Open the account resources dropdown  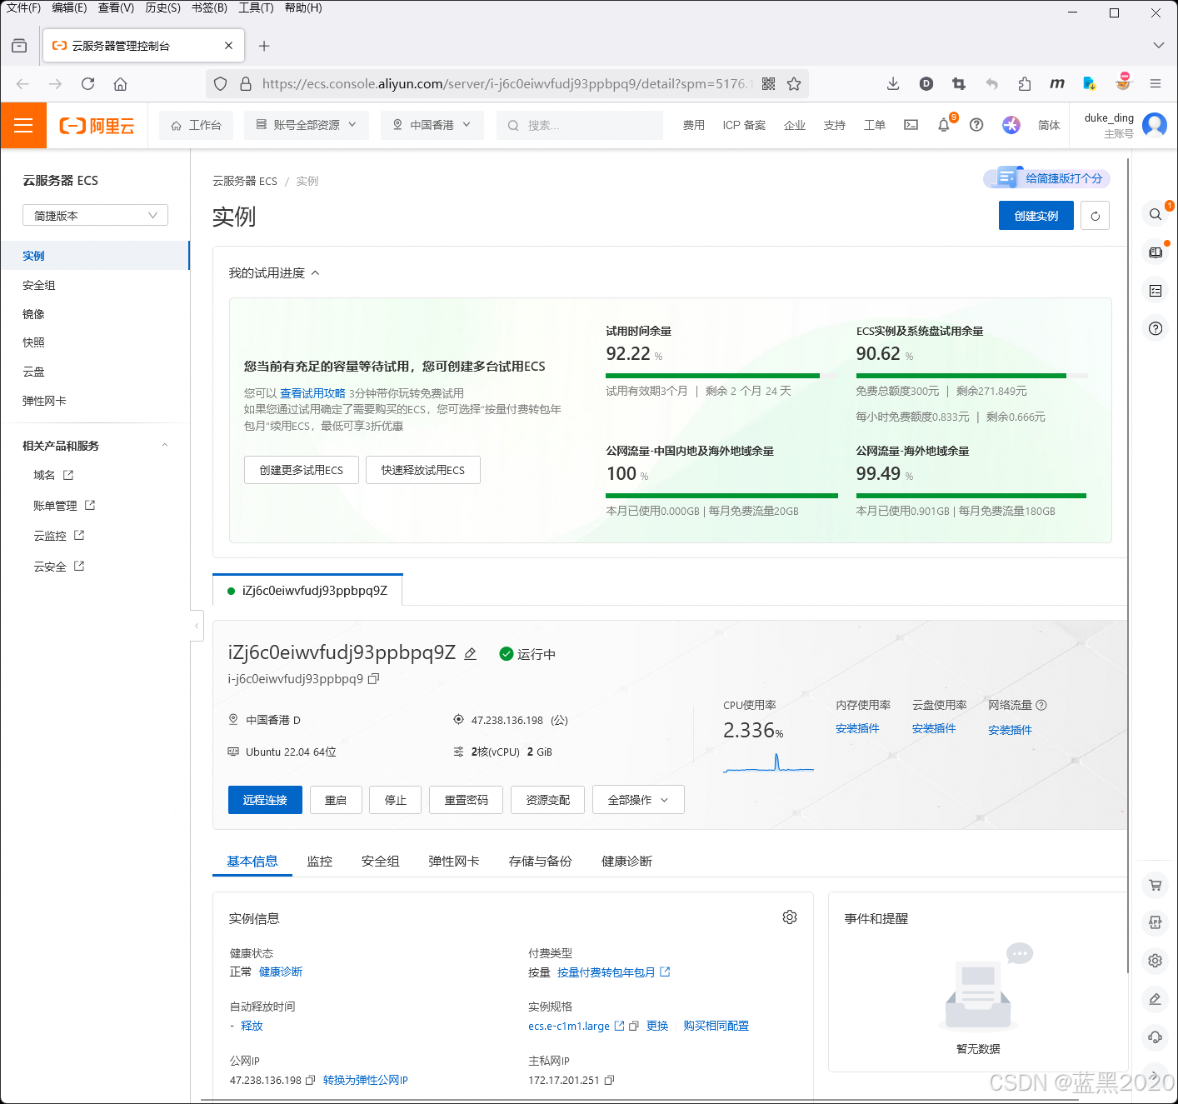click(x=307, y=125)
